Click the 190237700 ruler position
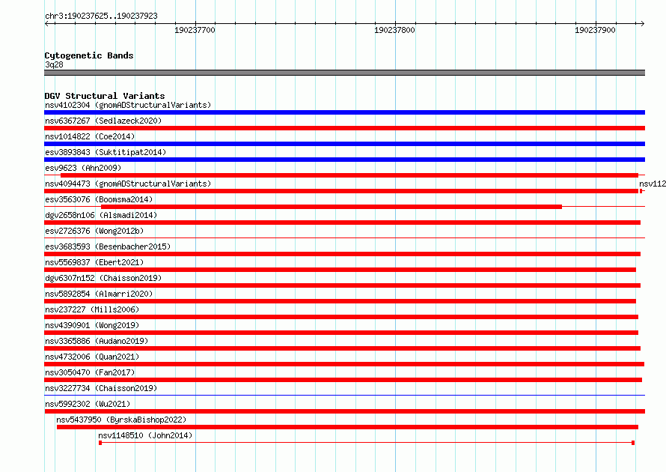 (195, 30)
